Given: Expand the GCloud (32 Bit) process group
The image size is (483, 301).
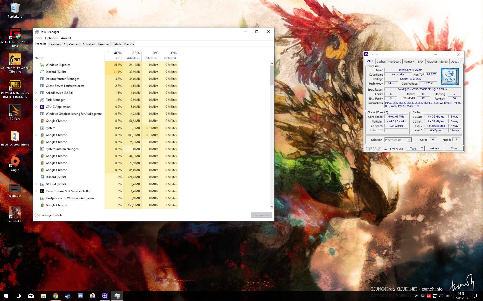Looking at the screenshot, I should [x=36, y=184].
